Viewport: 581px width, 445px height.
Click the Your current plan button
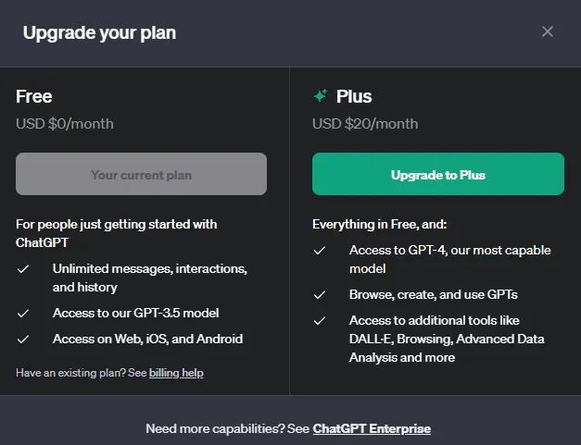coord(141,174)
